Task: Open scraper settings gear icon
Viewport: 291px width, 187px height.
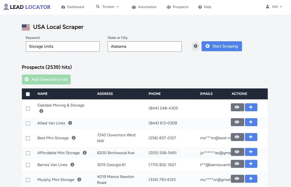Action: click(196, 46)
